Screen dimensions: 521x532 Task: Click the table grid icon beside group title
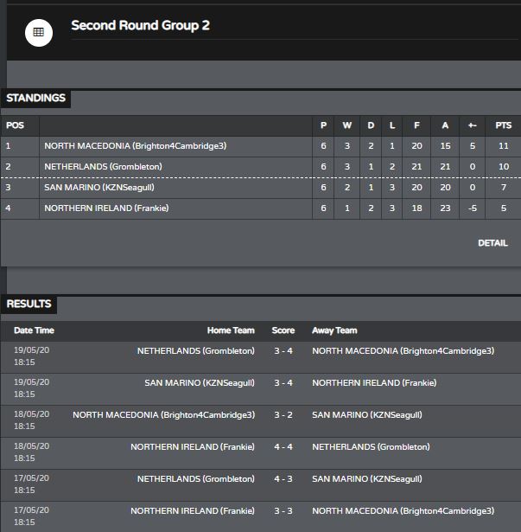39,33
